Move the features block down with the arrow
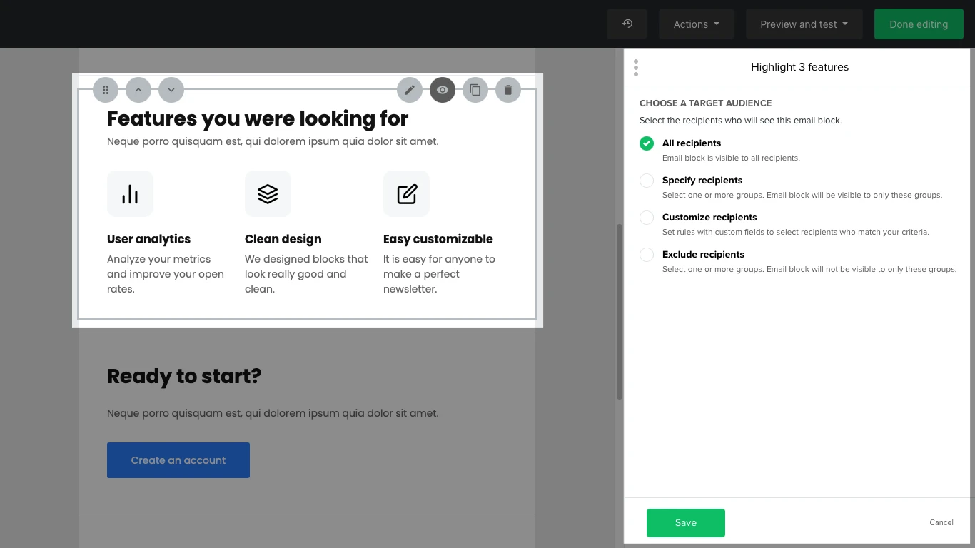Viewport: 975px width, 548px height. click(x=171, y=90)
